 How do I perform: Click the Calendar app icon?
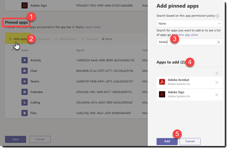[24, 92]
